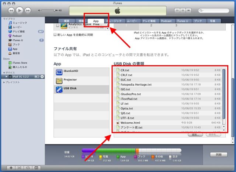
Task: Toggle shuffle at window bottom
Action: (x=20, y=168)
